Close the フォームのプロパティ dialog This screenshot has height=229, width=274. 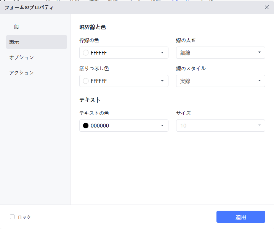point(267,7)
